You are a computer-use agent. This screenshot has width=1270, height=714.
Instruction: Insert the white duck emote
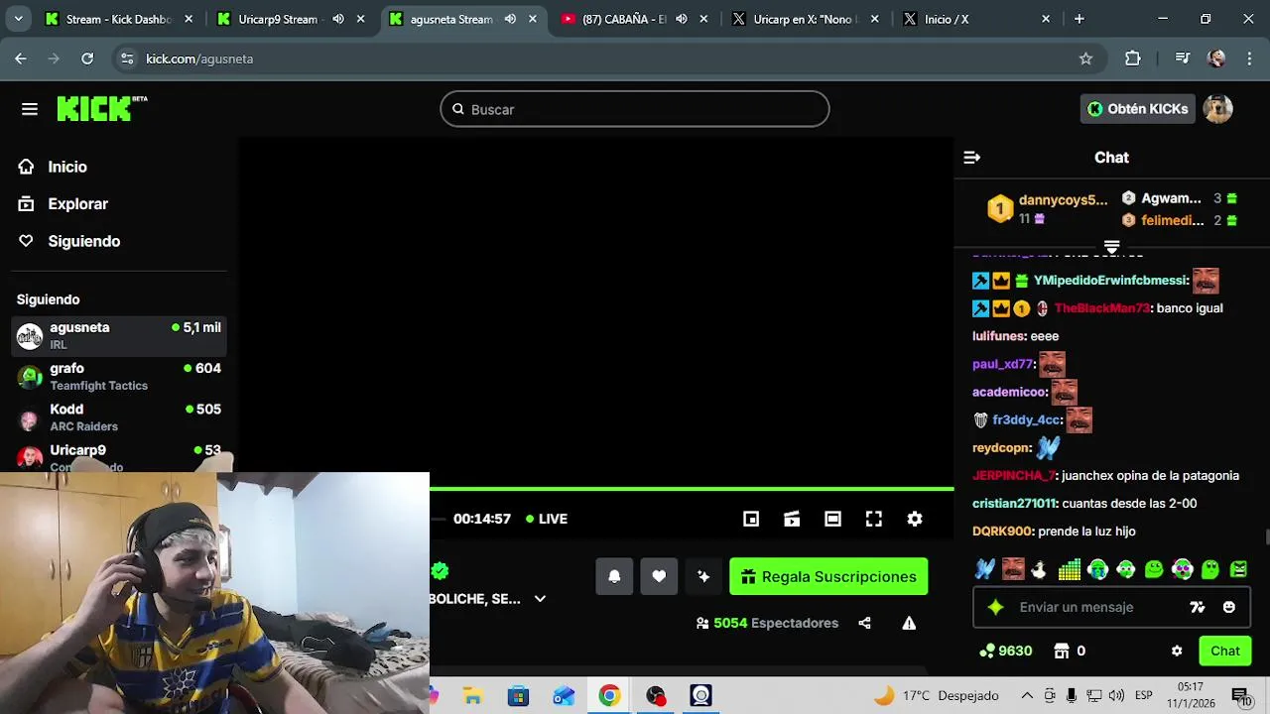pos(1040,569)
